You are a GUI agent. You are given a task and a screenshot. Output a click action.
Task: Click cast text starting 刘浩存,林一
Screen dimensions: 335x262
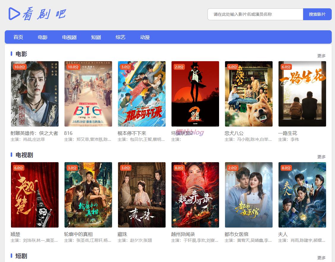coord(34,240)
